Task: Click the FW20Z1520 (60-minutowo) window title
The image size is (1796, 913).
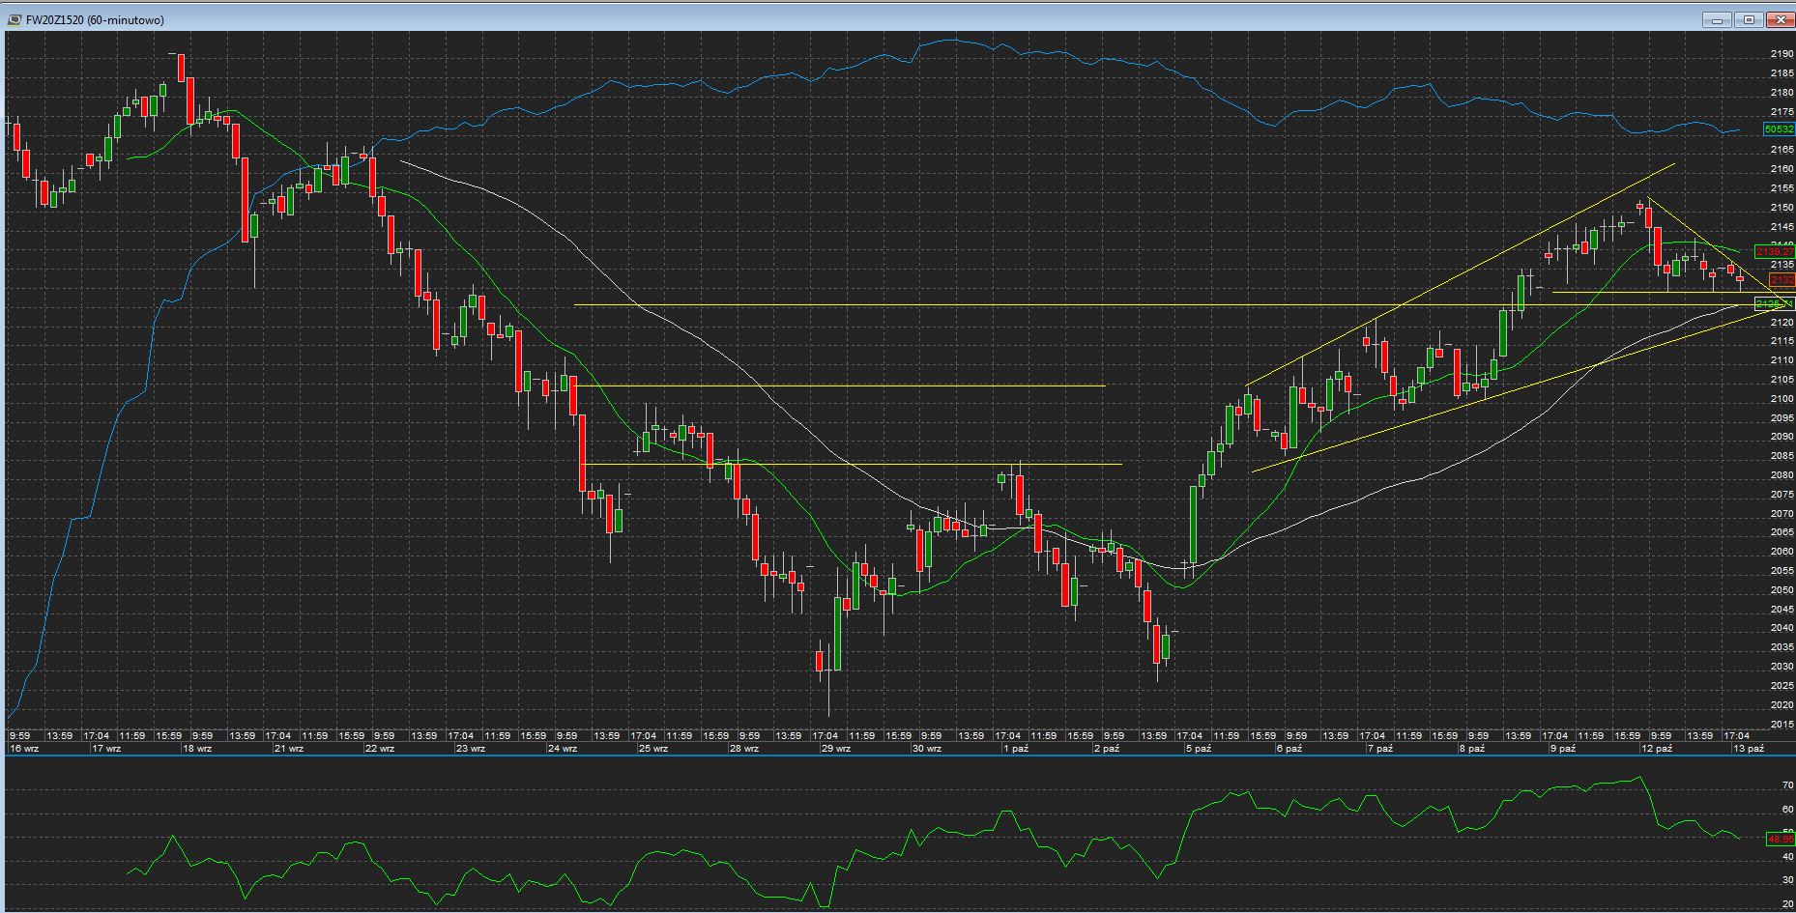Action: [95, 20]
